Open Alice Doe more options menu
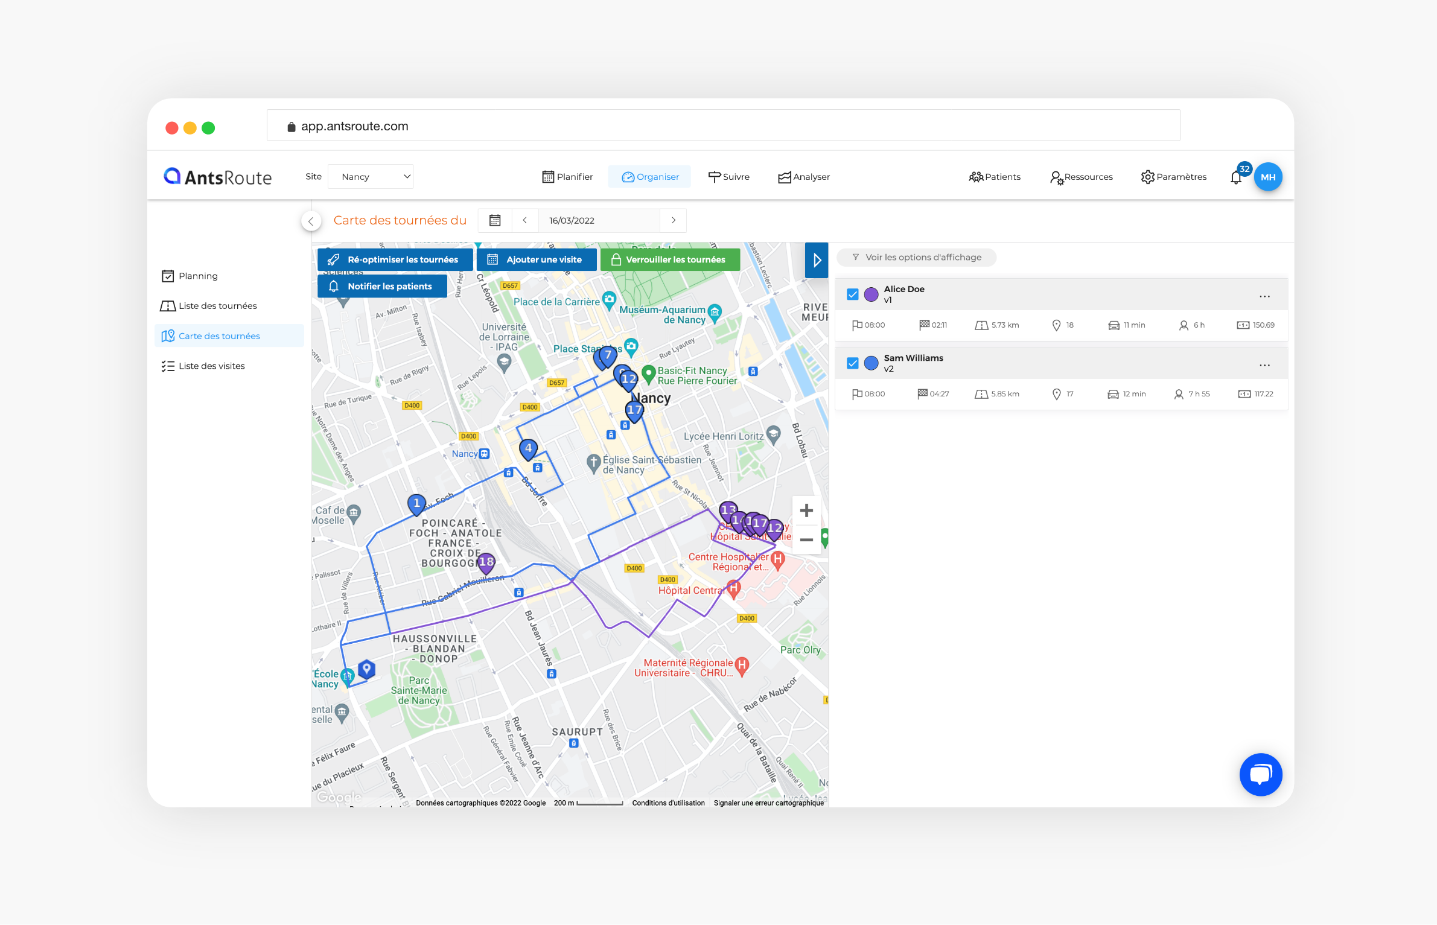 1264,296
